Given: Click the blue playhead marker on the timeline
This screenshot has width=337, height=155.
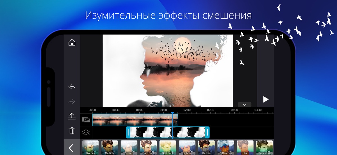Looking at the screenshot, I should [x=172, y=114].
